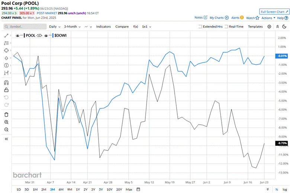Screen dimensions: 290x193
Task: Open the My Charts link
Action: coord(217,18)
